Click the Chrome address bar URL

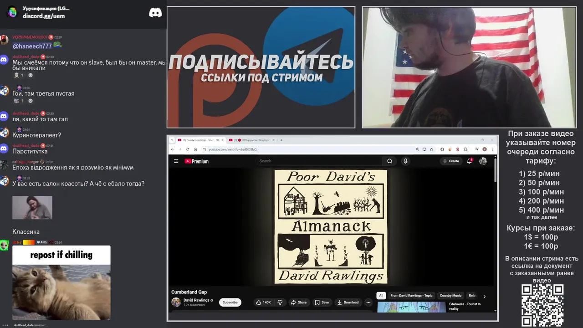pyautogui.click(x=232, y=149)
